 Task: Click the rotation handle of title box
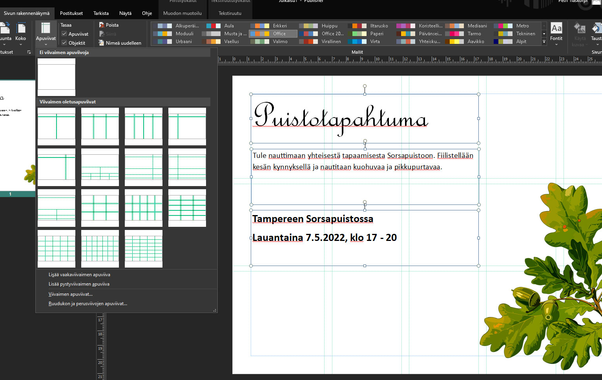[x=365, y=86]
